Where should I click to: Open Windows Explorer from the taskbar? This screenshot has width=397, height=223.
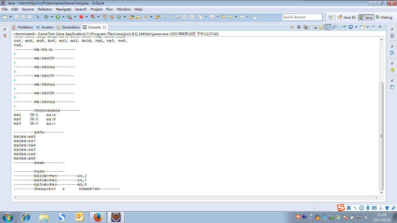coord(44,217)
